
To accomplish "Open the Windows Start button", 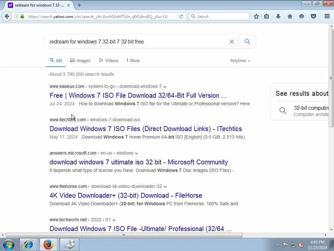I will point(9,244).
